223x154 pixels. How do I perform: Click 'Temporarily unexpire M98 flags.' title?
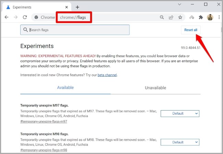pos(45,134)
